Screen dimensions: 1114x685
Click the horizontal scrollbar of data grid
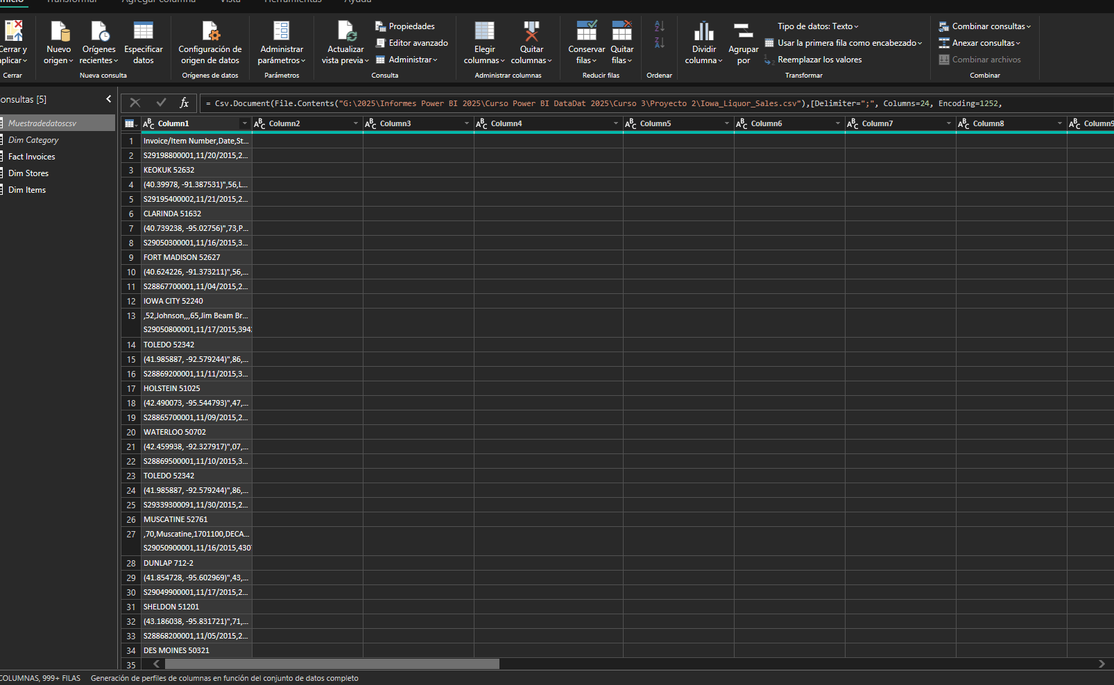332,664
